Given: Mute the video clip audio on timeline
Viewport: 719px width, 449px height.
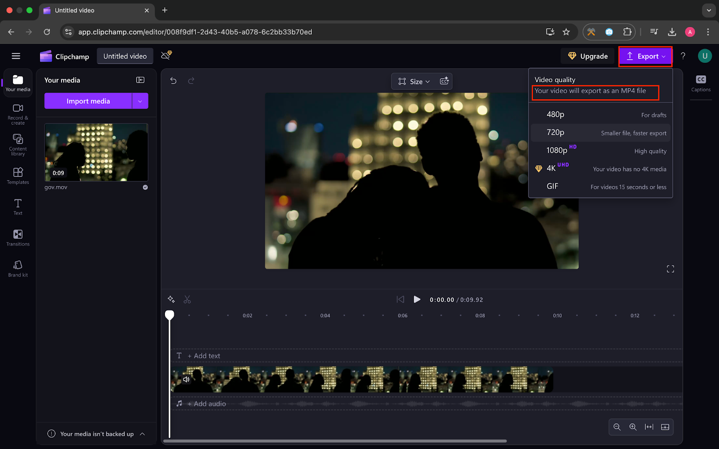Looking at the screenshot, I should [x=186, y=379].
